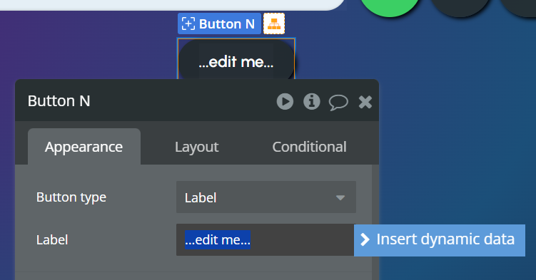Open the Conditional tab
The height and width of the screenshot is (280, 536).
click(x=309, y=147)
